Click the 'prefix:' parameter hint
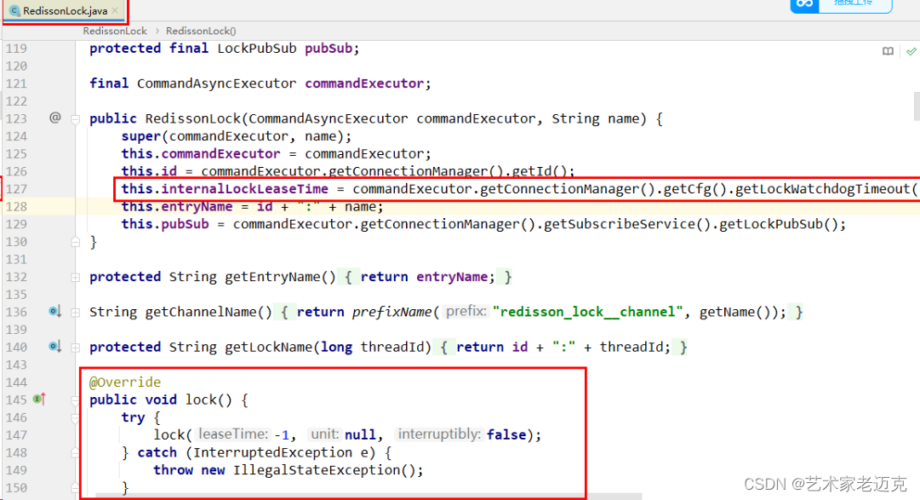 (x=466, y=311)
